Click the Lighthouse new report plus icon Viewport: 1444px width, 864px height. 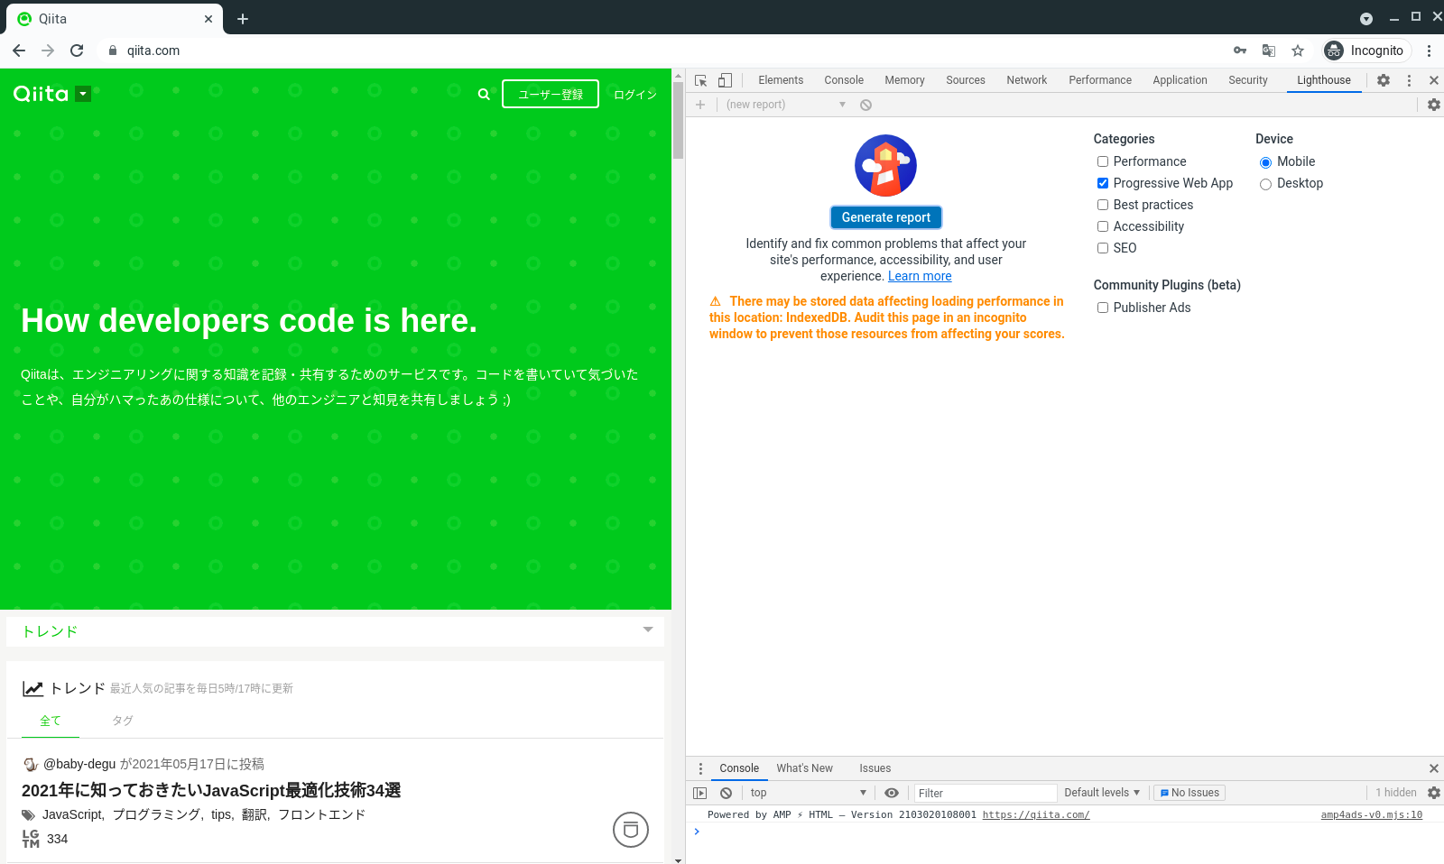coord(700,105)
